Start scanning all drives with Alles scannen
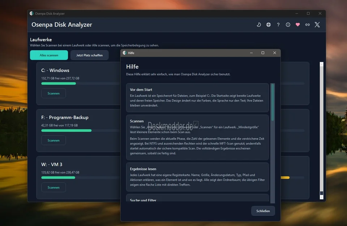Viewport: 347px width, 226px height. coord(49,55)
